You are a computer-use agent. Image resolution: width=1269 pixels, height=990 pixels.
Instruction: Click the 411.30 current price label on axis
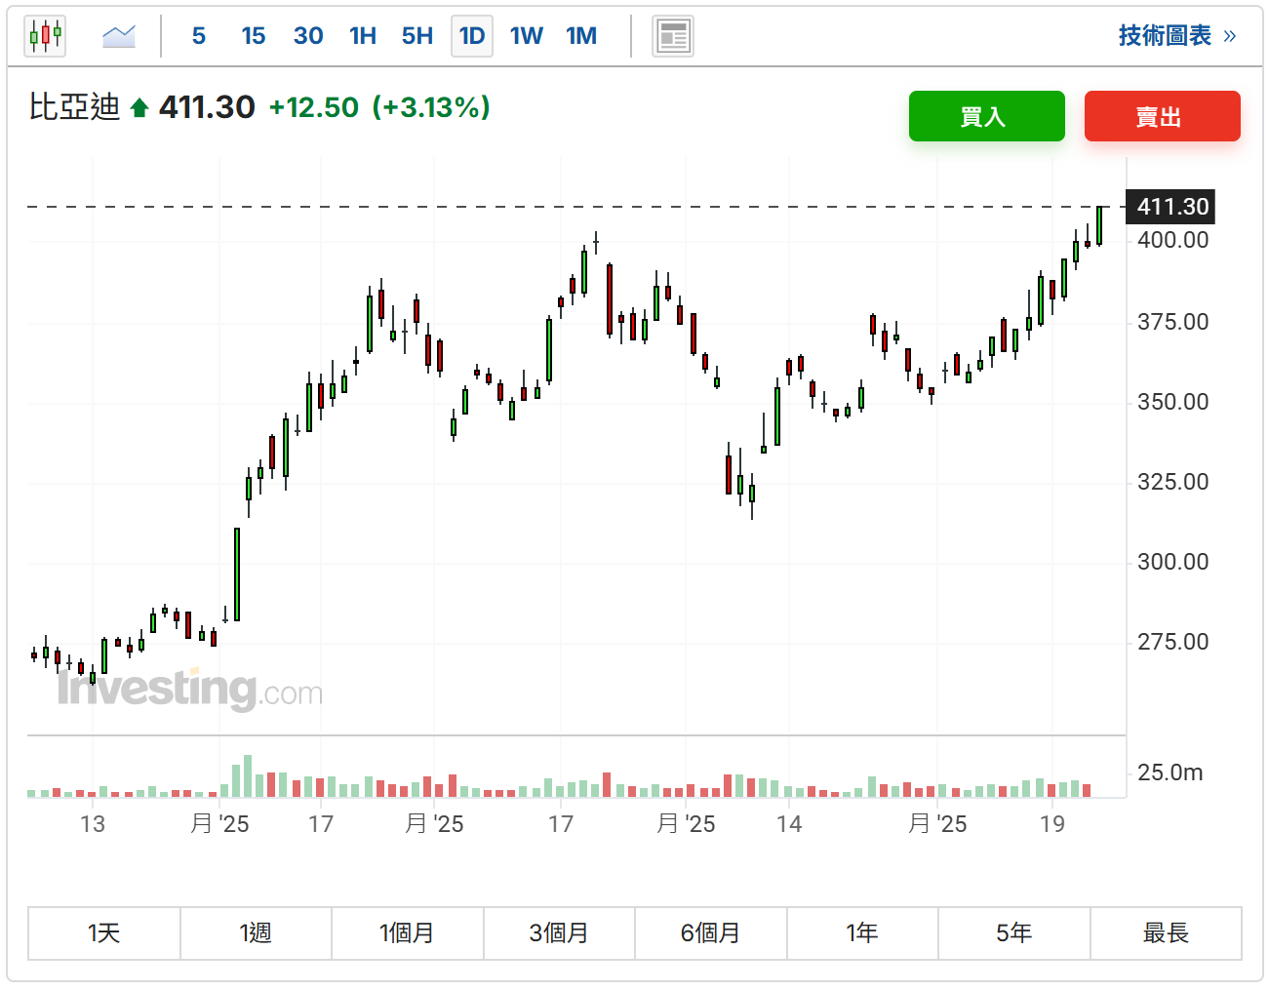point(1170,207)
